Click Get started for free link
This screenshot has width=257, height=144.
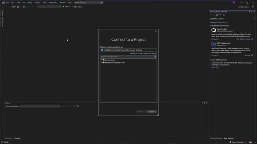pos(243,39)
